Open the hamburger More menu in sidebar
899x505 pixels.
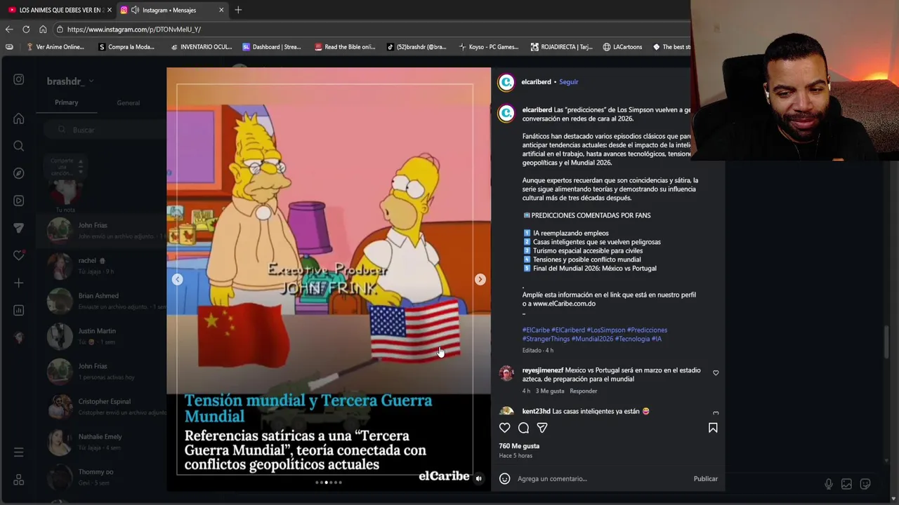click(19, 452)
